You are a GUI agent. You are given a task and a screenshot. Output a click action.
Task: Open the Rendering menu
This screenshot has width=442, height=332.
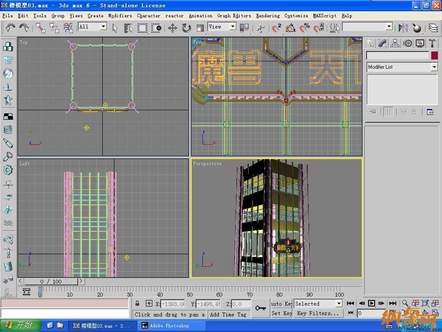coord(268,16)
